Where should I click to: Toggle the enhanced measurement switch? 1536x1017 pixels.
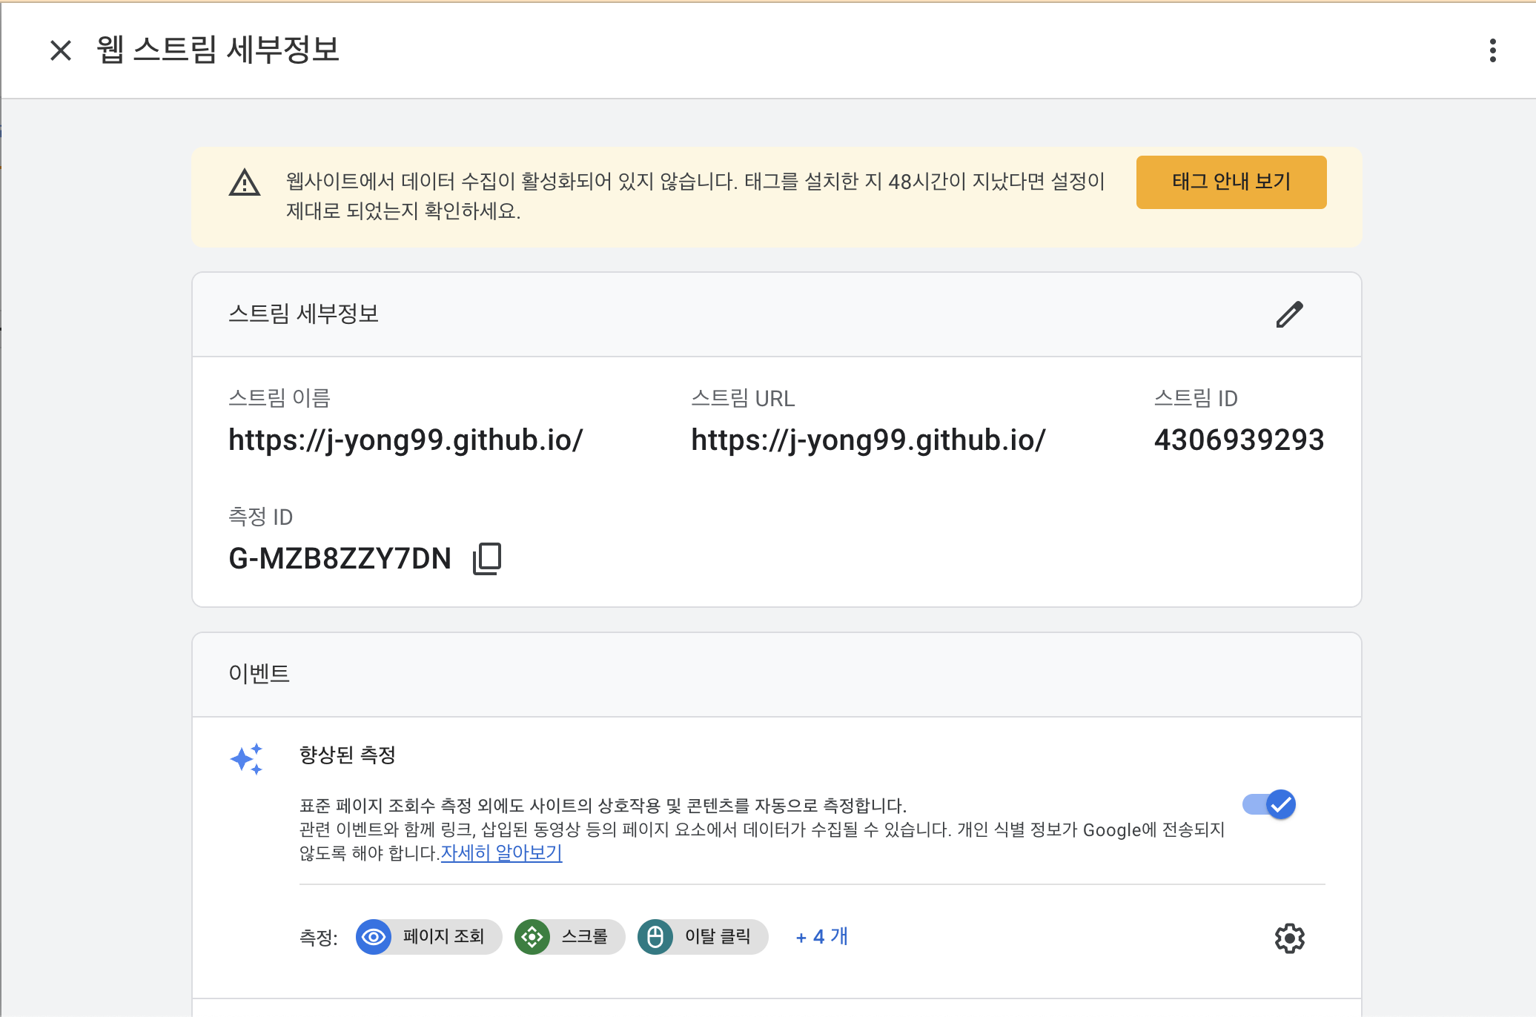coord(1269,804)
